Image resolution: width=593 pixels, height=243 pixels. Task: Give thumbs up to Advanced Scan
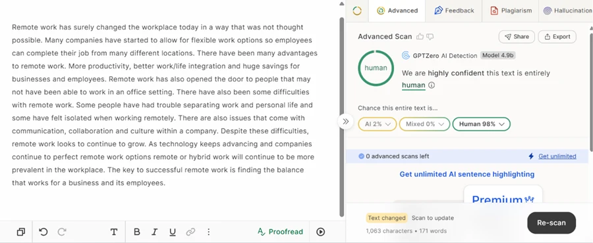tap(420, 37)
